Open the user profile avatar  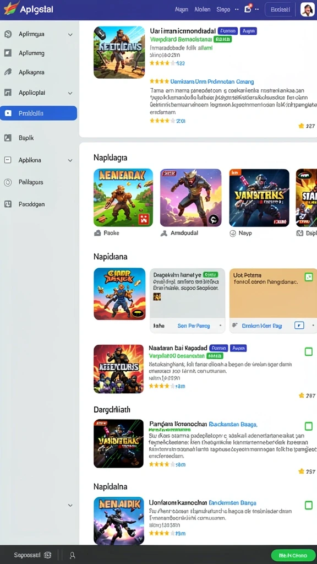(x=307, y=9)
